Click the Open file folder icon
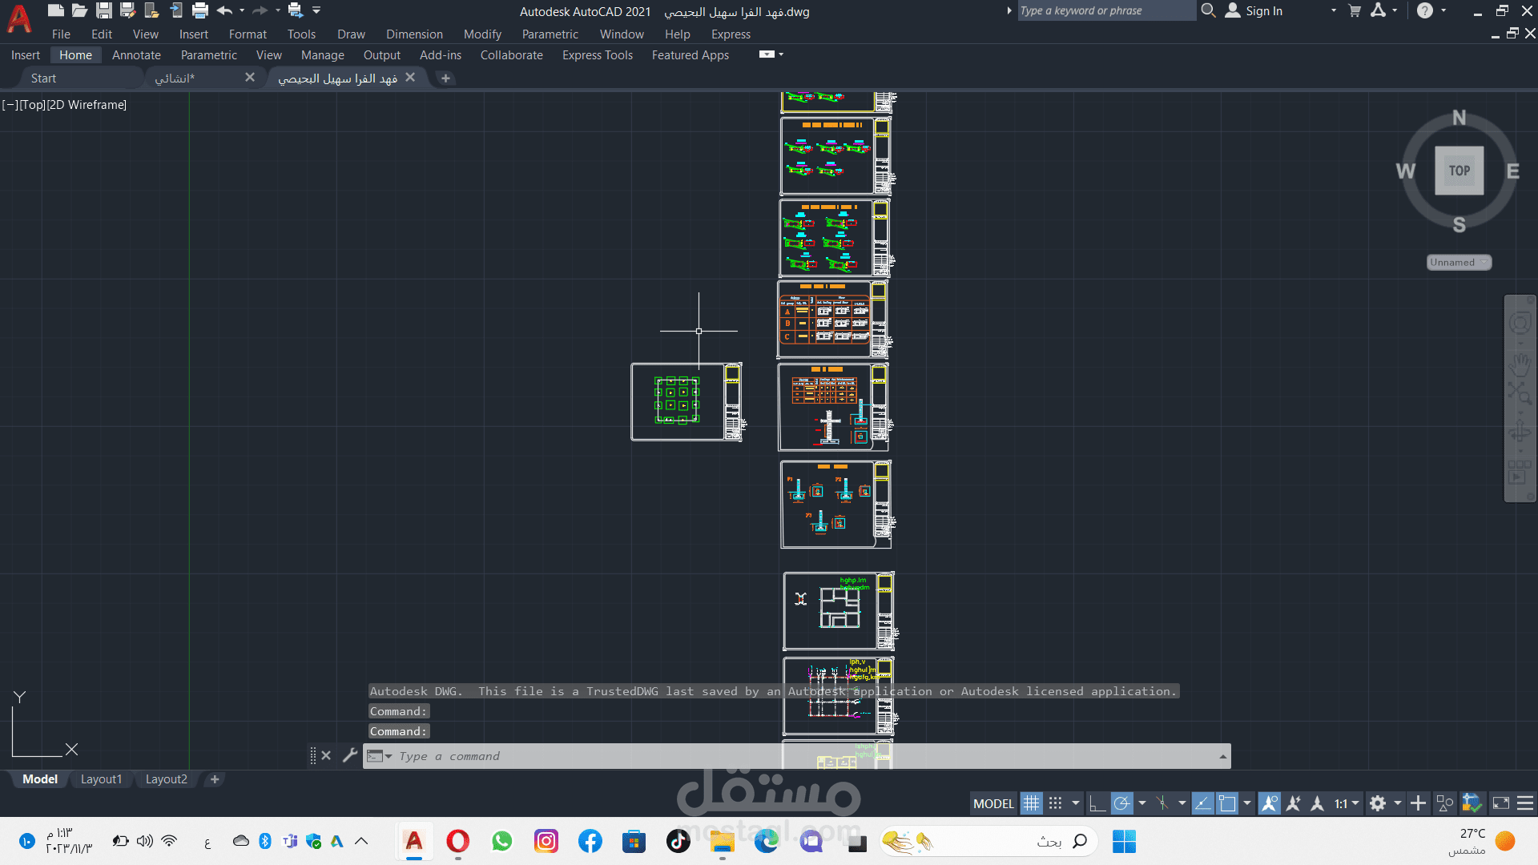Screen dimensions: 1538x865 [79, 10]
